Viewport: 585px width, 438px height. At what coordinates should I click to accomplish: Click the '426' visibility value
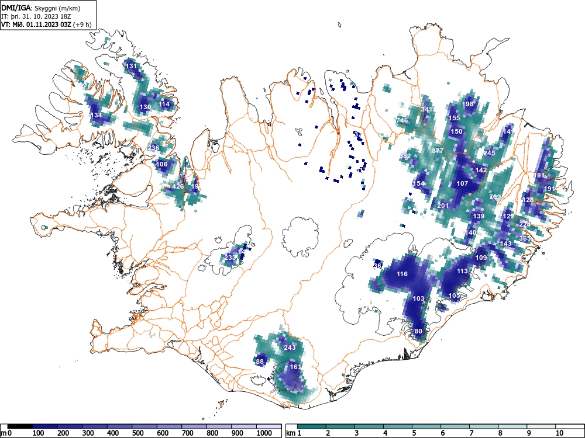[x=178, y=186]
